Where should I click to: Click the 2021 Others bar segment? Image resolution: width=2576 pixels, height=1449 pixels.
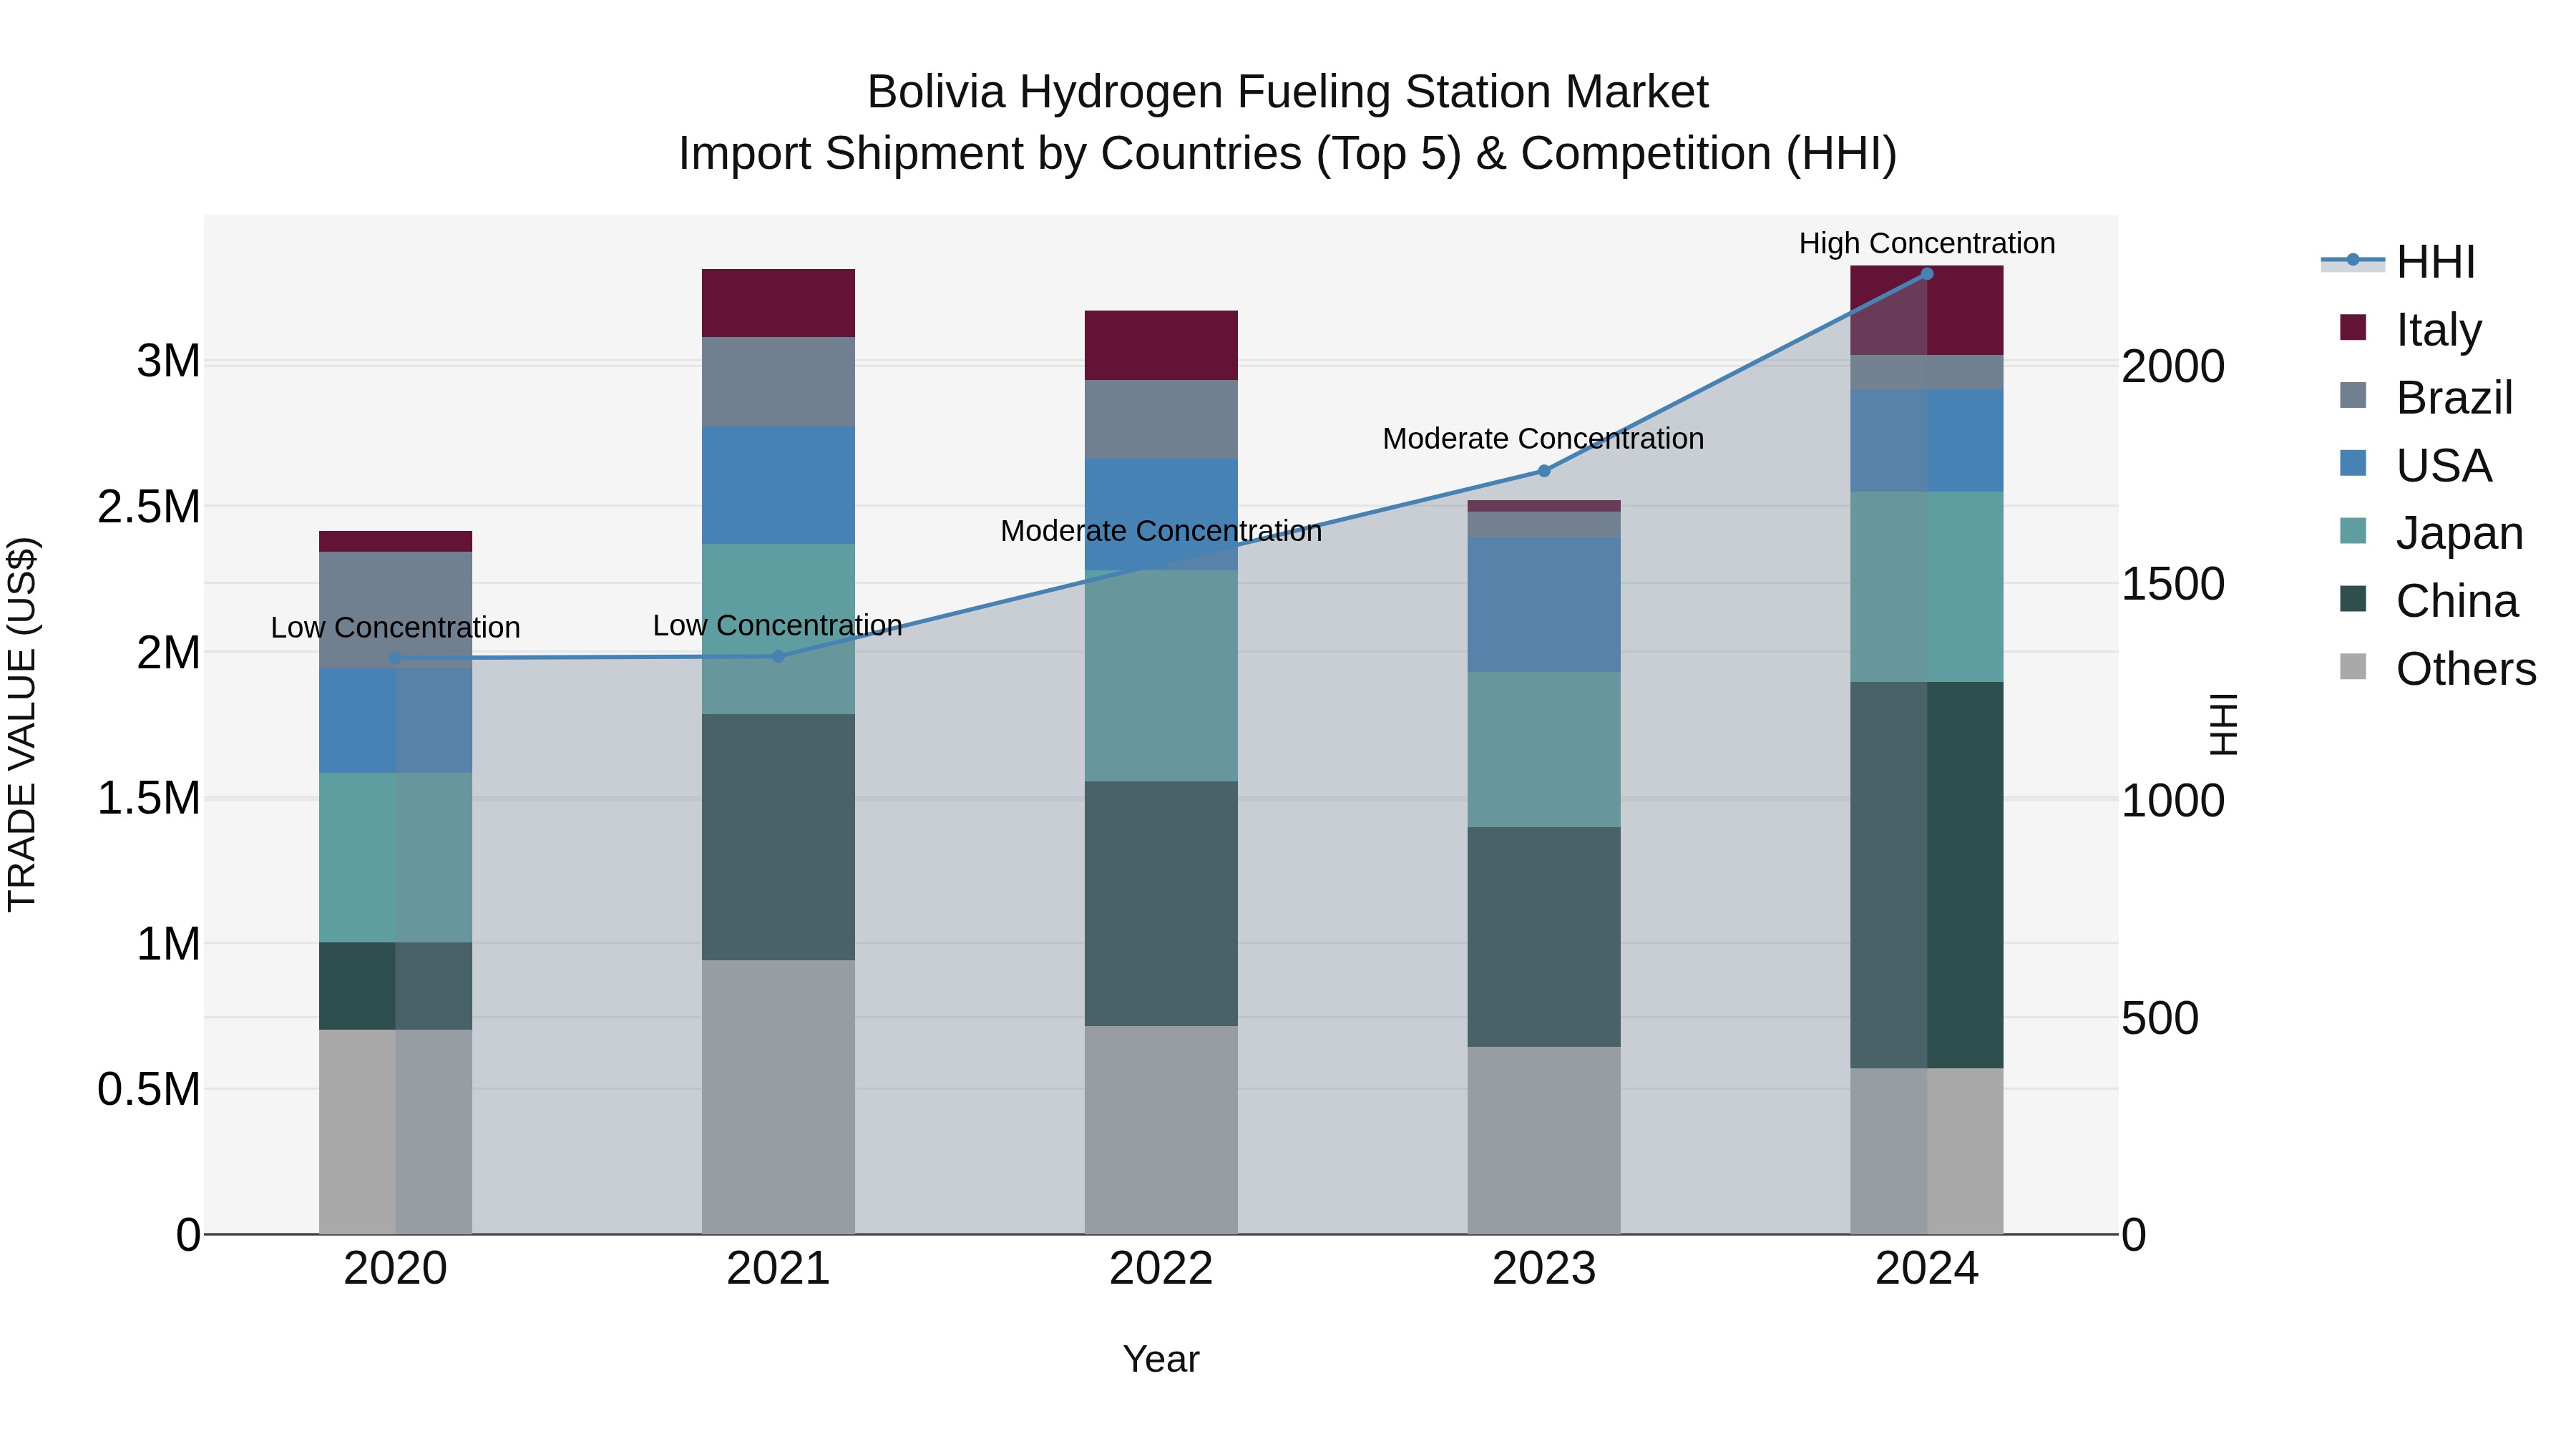(x=778, y=1097)
